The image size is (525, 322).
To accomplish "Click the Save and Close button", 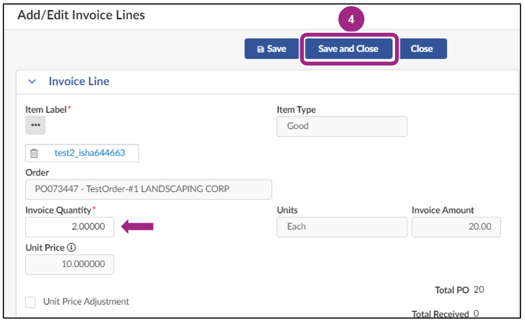I will pos(348,49).
